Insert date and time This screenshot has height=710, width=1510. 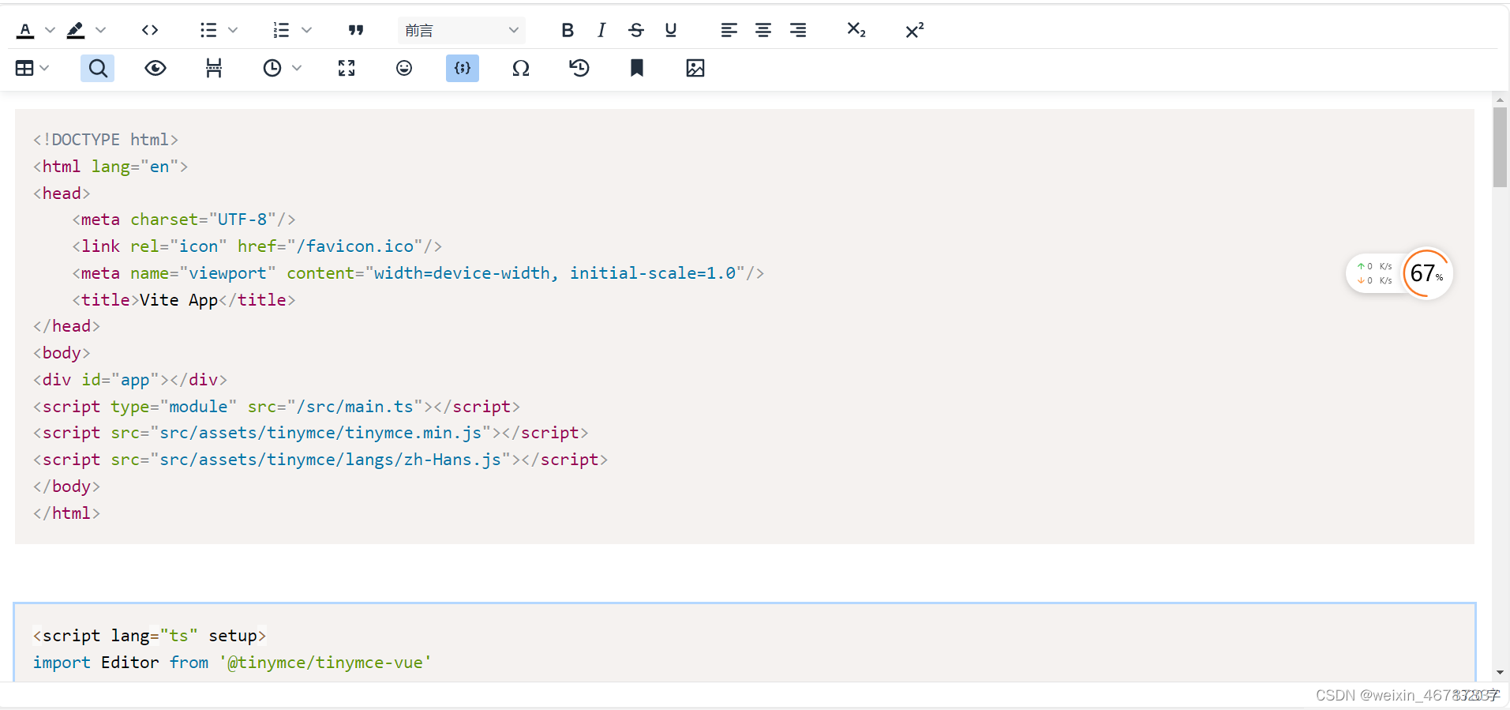tap(272, 68)
